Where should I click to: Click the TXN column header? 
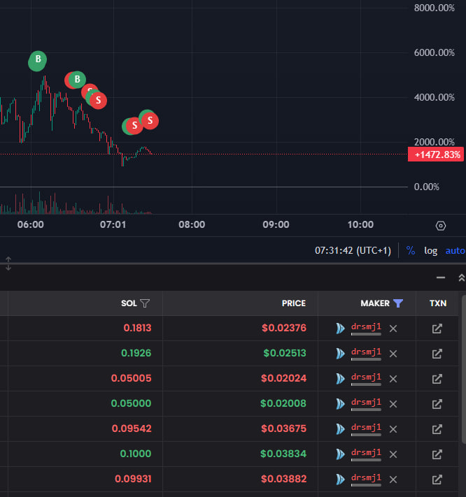tap(438, 303)
